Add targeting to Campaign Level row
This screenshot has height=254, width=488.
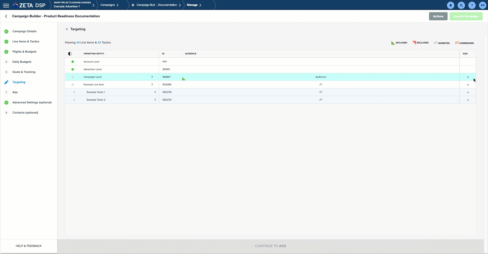coord(468,77)
